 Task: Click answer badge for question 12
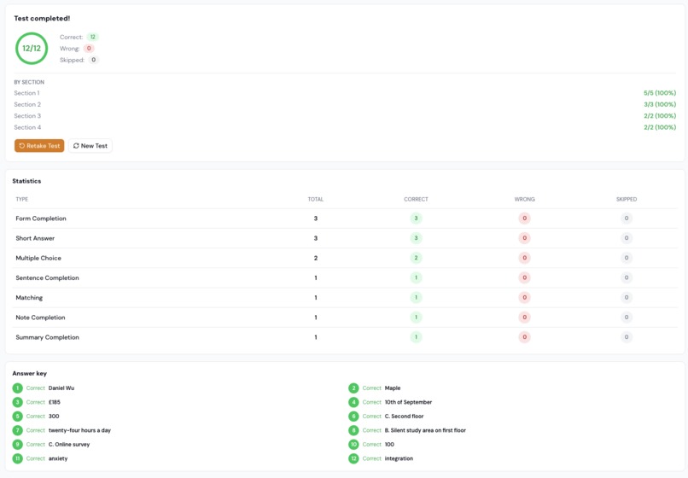point(353,458)
